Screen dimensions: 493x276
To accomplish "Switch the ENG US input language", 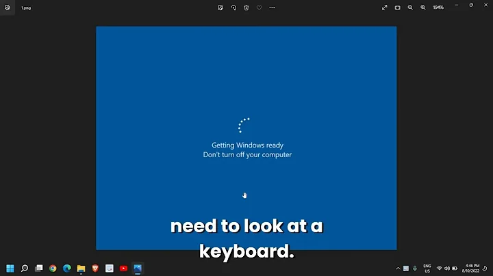I will pos(427,268).
